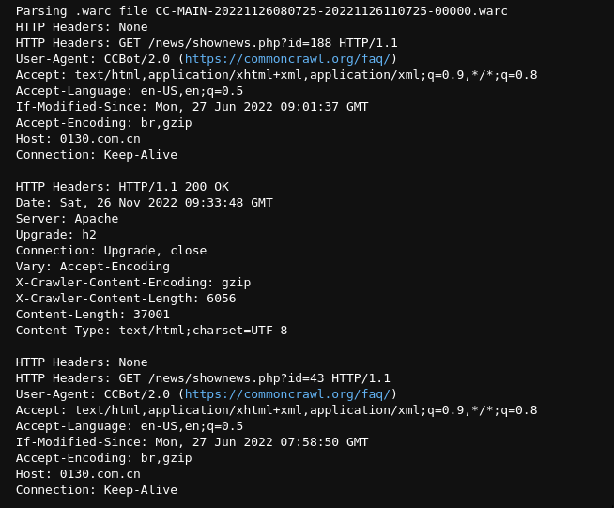Click the Content-Length: 37001 text
Screen dimensions: 614x508
93,315
